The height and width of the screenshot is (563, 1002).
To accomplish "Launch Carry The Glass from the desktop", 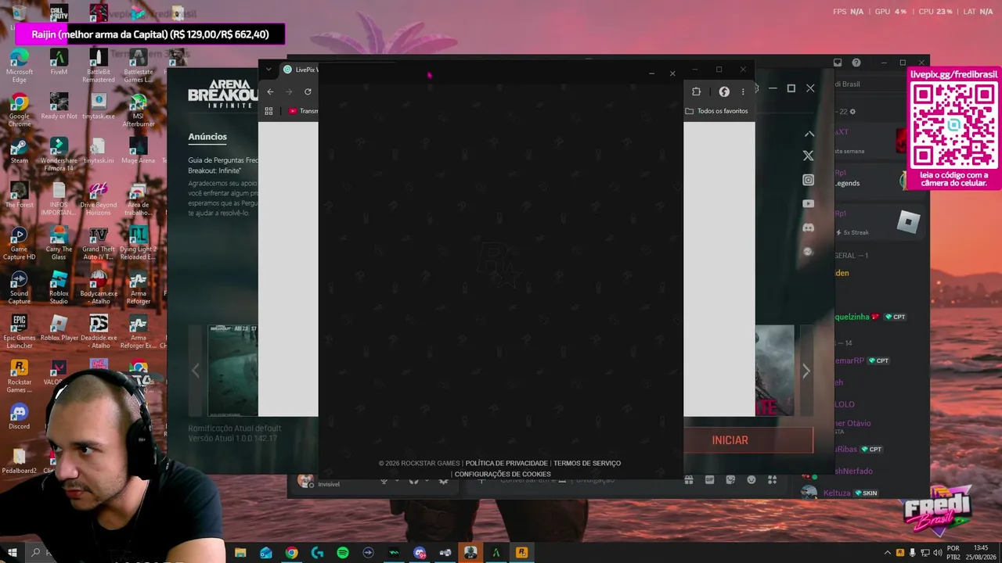I will coord(59,244).
